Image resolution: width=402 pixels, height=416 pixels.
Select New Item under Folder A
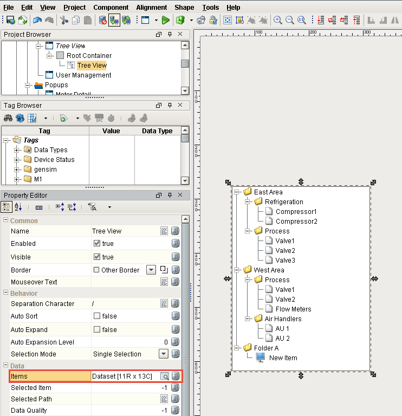pyautogui.click(x=283, y=358)
